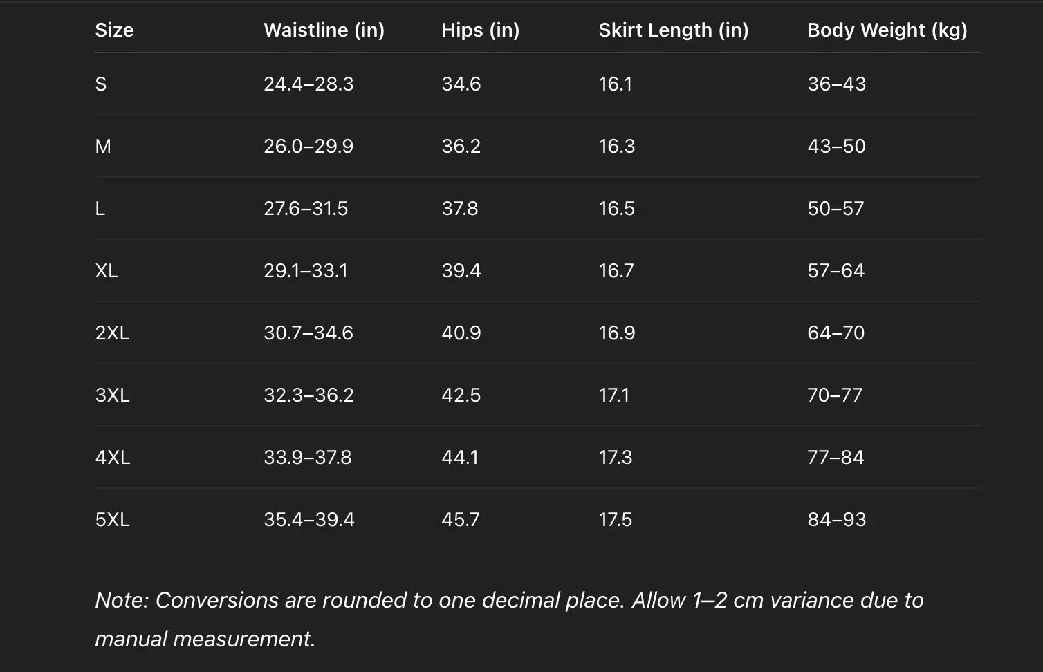Click waistline value 24.4–28.3
Screen dimensions: 1043x672
tap(308, 84)
